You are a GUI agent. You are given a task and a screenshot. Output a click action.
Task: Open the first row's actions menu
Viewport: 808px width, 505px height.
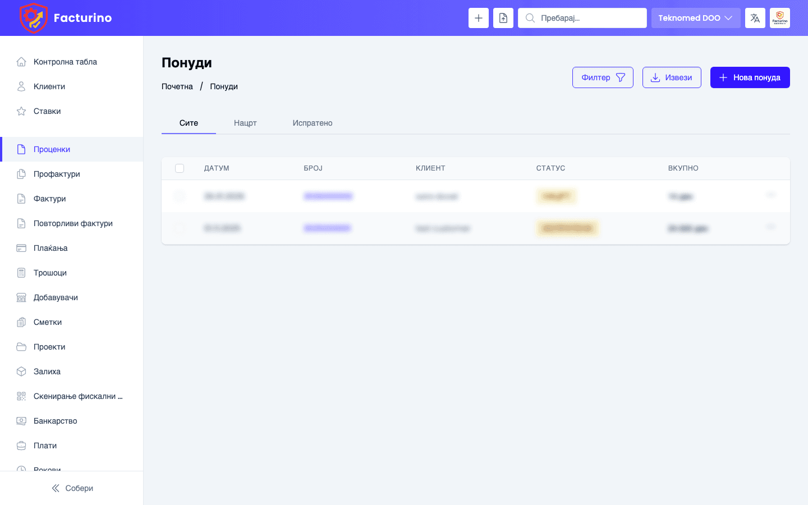click(771, 195)
